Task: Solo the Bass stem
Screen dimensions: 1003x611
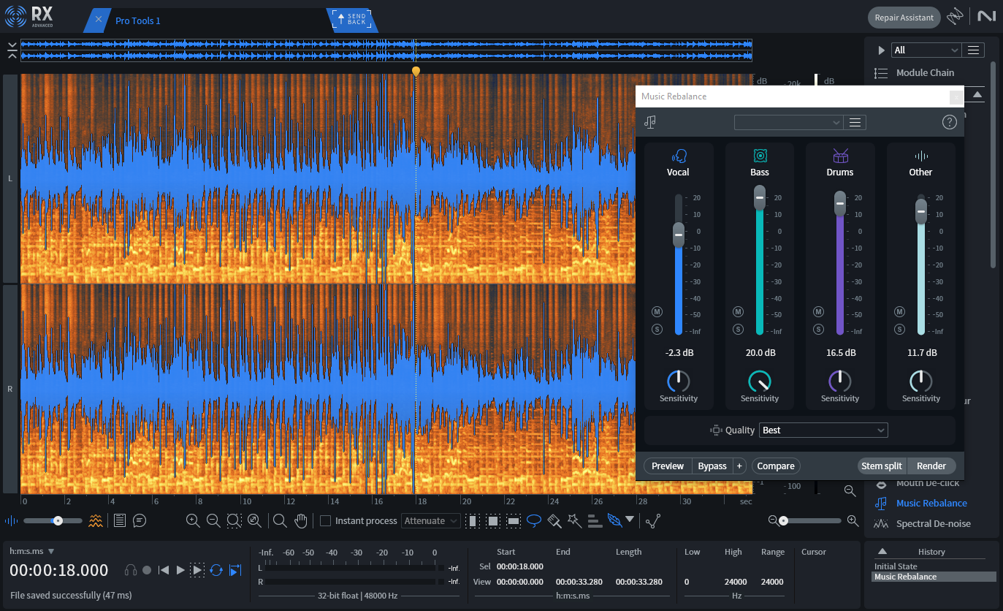Action: [x=738, y=330]
